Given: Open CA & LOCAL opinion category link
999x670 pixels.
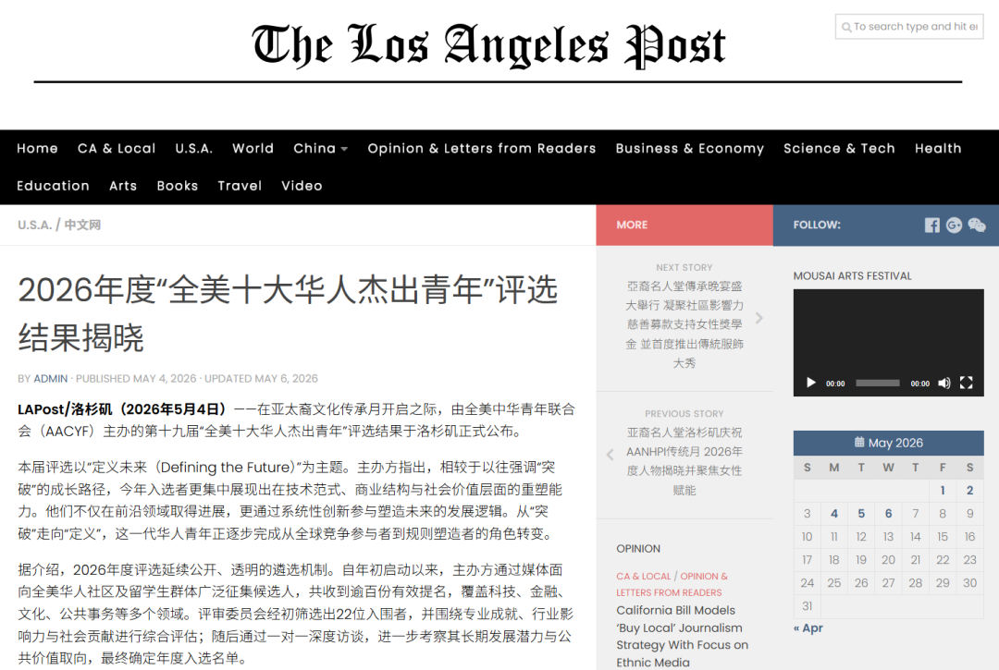Looking at the screenshot, I should coord(644,577).
